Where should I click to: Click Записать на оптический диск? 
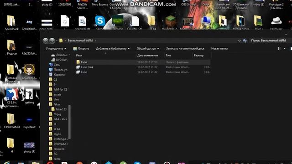click(x=185, y=49)
